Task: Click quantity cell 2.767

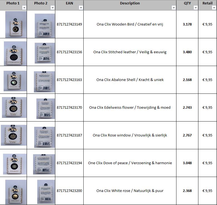Action: coord(187,135)
